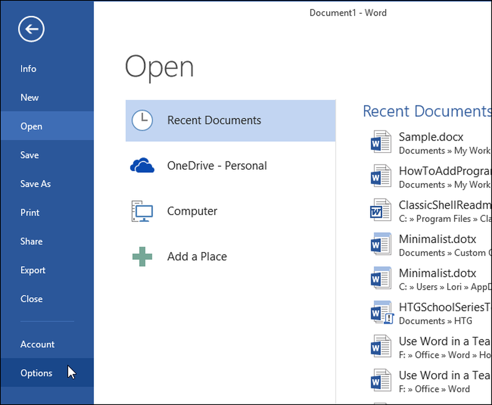Screen dimensions: 492x405
Task: Select the Recent Documents place
Action: point(231,121)
